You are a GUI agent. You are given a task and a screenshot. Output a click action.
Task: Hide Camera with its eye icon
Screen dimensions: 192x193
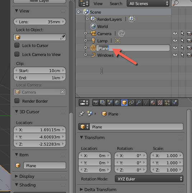[x=175, y=33]
